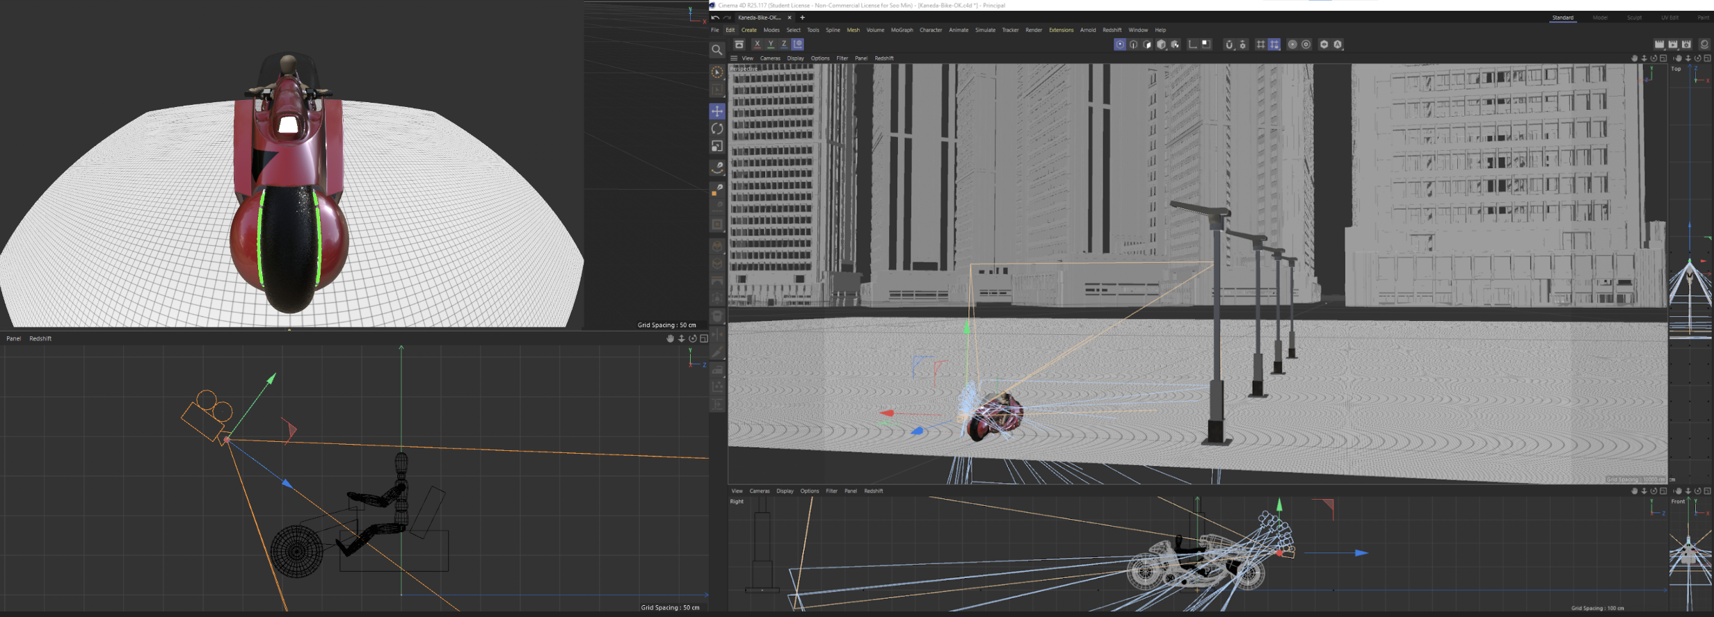This screenshot has height=617, width=1714.
Task: Open the perspective viewport hamburger menu
Action: click(734, 58)
